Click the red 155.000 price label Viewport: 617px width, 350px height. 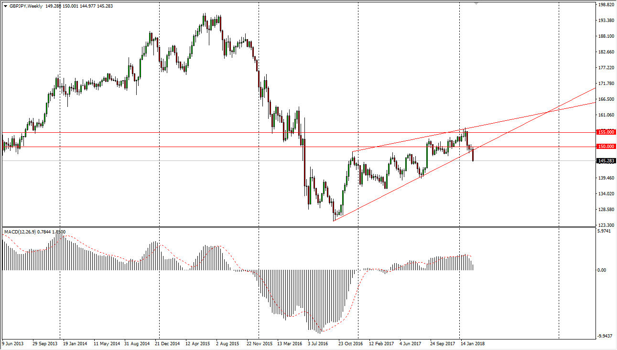[x=606, y=132]
